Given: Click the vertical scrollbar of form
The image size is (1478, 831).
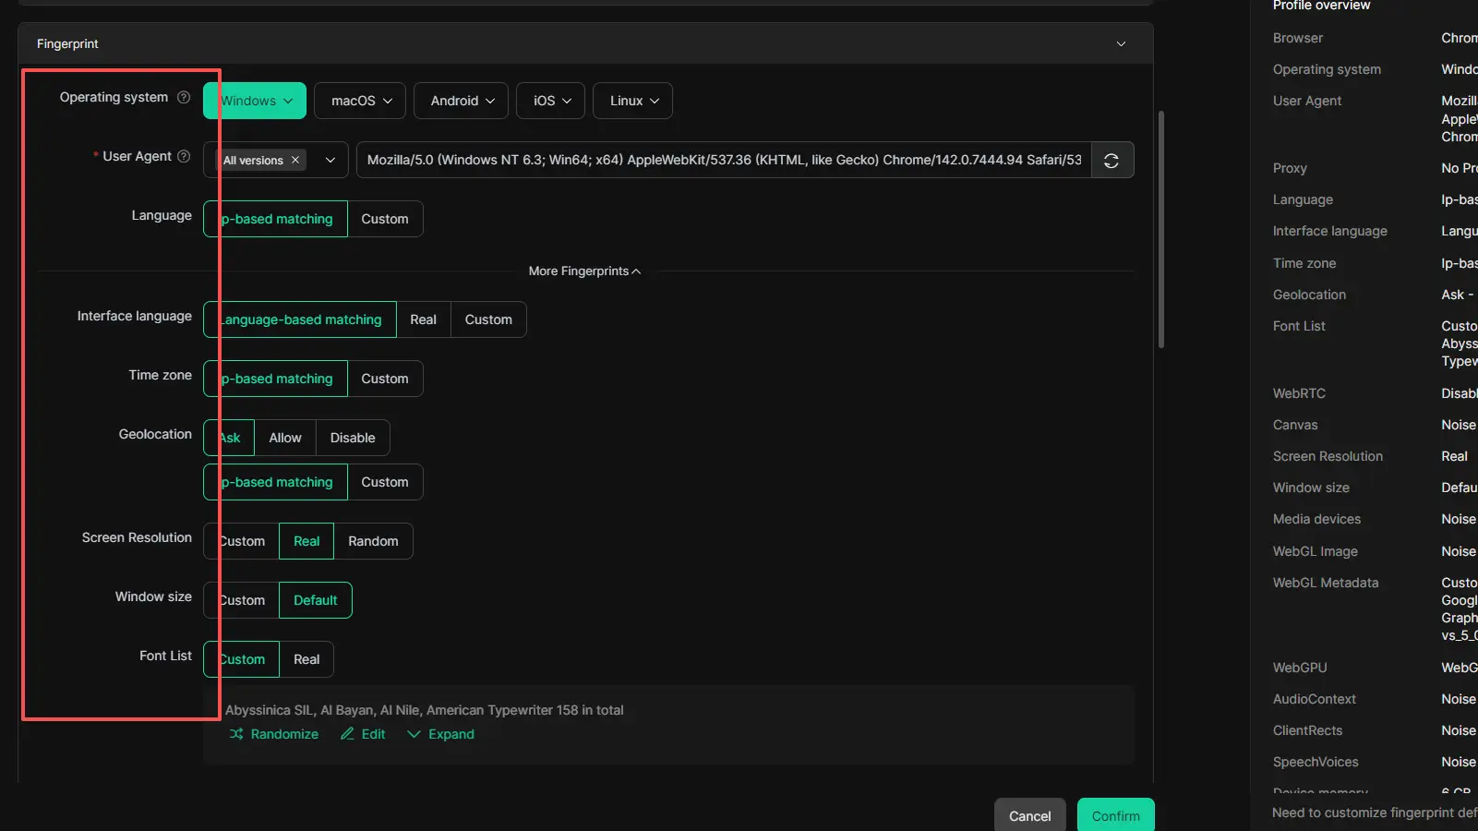Looking at the screenshot, I should click(1160, 231).
